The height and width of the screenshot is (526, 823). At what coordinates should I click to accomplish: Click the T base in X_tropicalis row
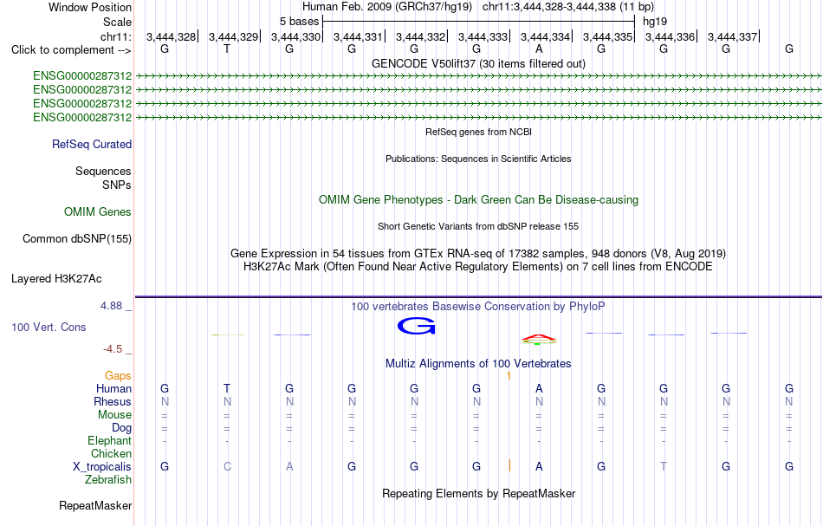pyautogui.click(x=664, y=466)
